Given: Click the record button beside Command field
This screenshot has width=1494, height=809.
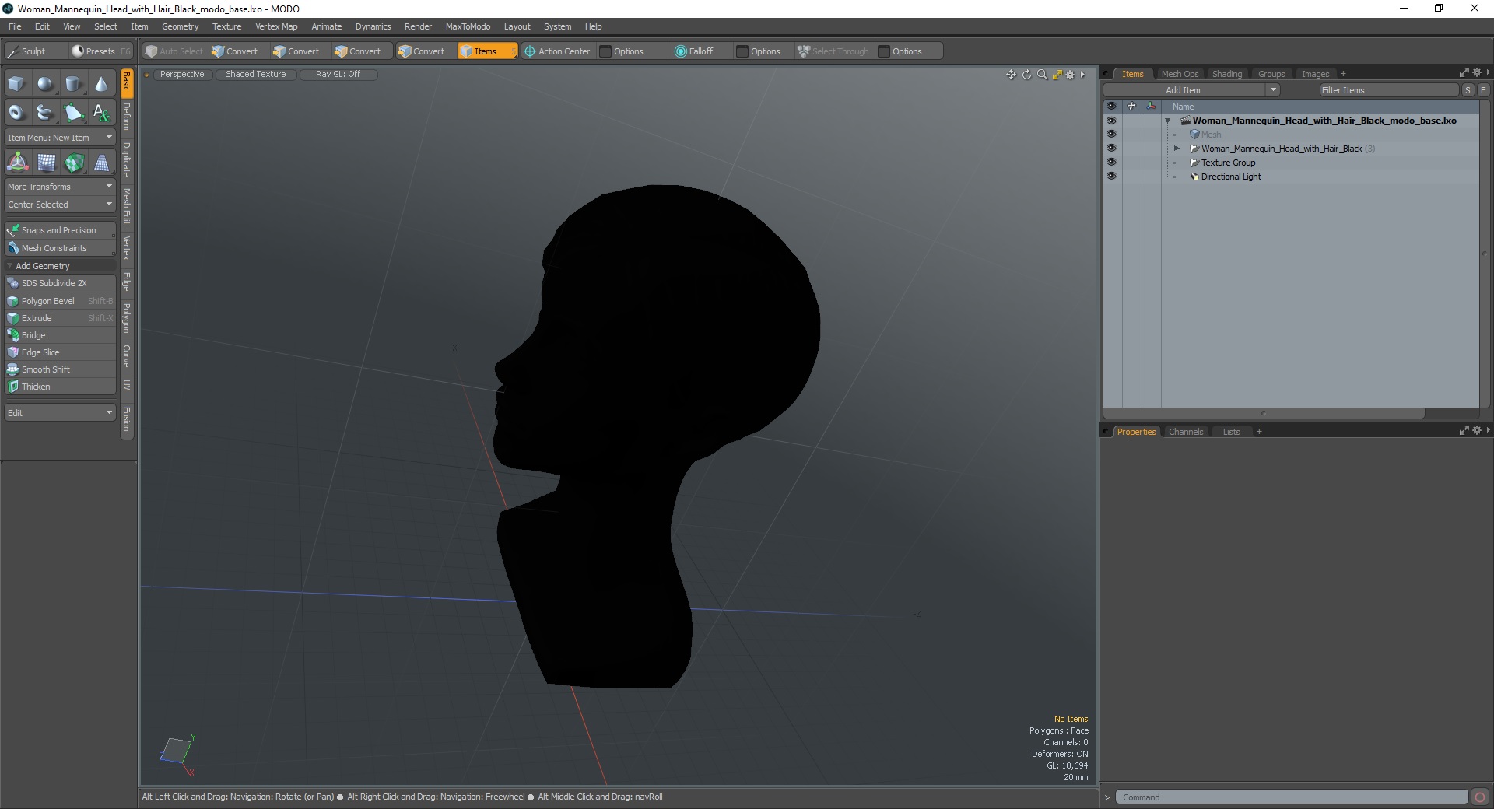Looking at the screenshot, I should tap(1480, 797).
